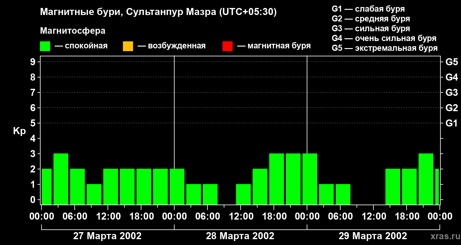Click the green calm magnetosphere legend swatch

(x=45, y=46)
